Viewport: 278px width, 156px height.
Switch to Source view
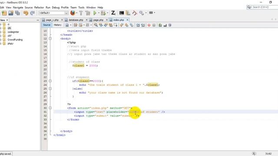point(47,25)
